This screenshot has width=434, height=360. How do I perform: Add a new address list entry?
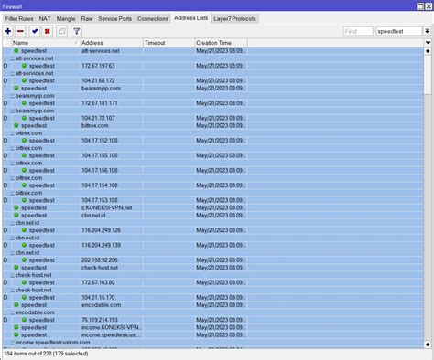coord(8,31)
